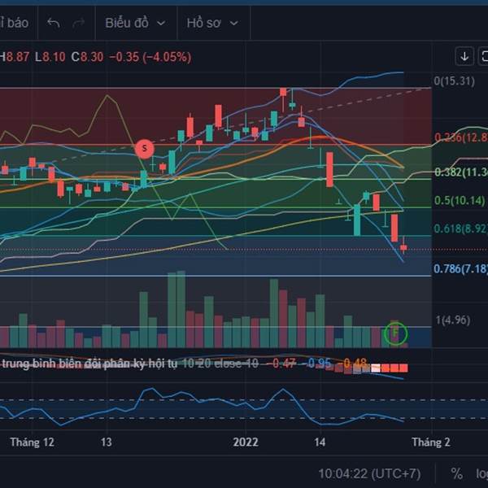Select Fibonacci level label 1(4.96)
Viewport: 488px width, 488px height.
pos(453,320)
